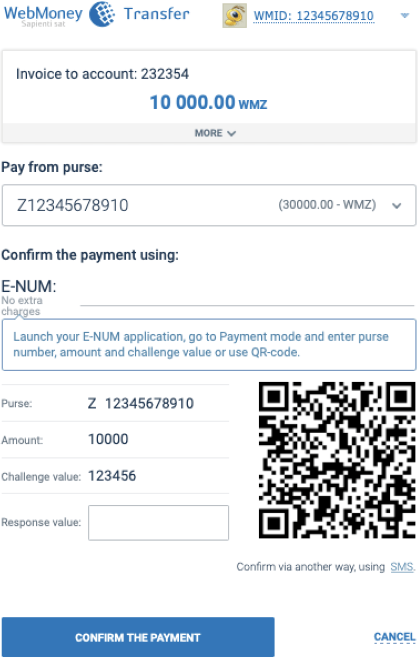Click the Keeper account icon beside WMID
Viewport: 418px width, 663px height.
(x=234, y=16)
